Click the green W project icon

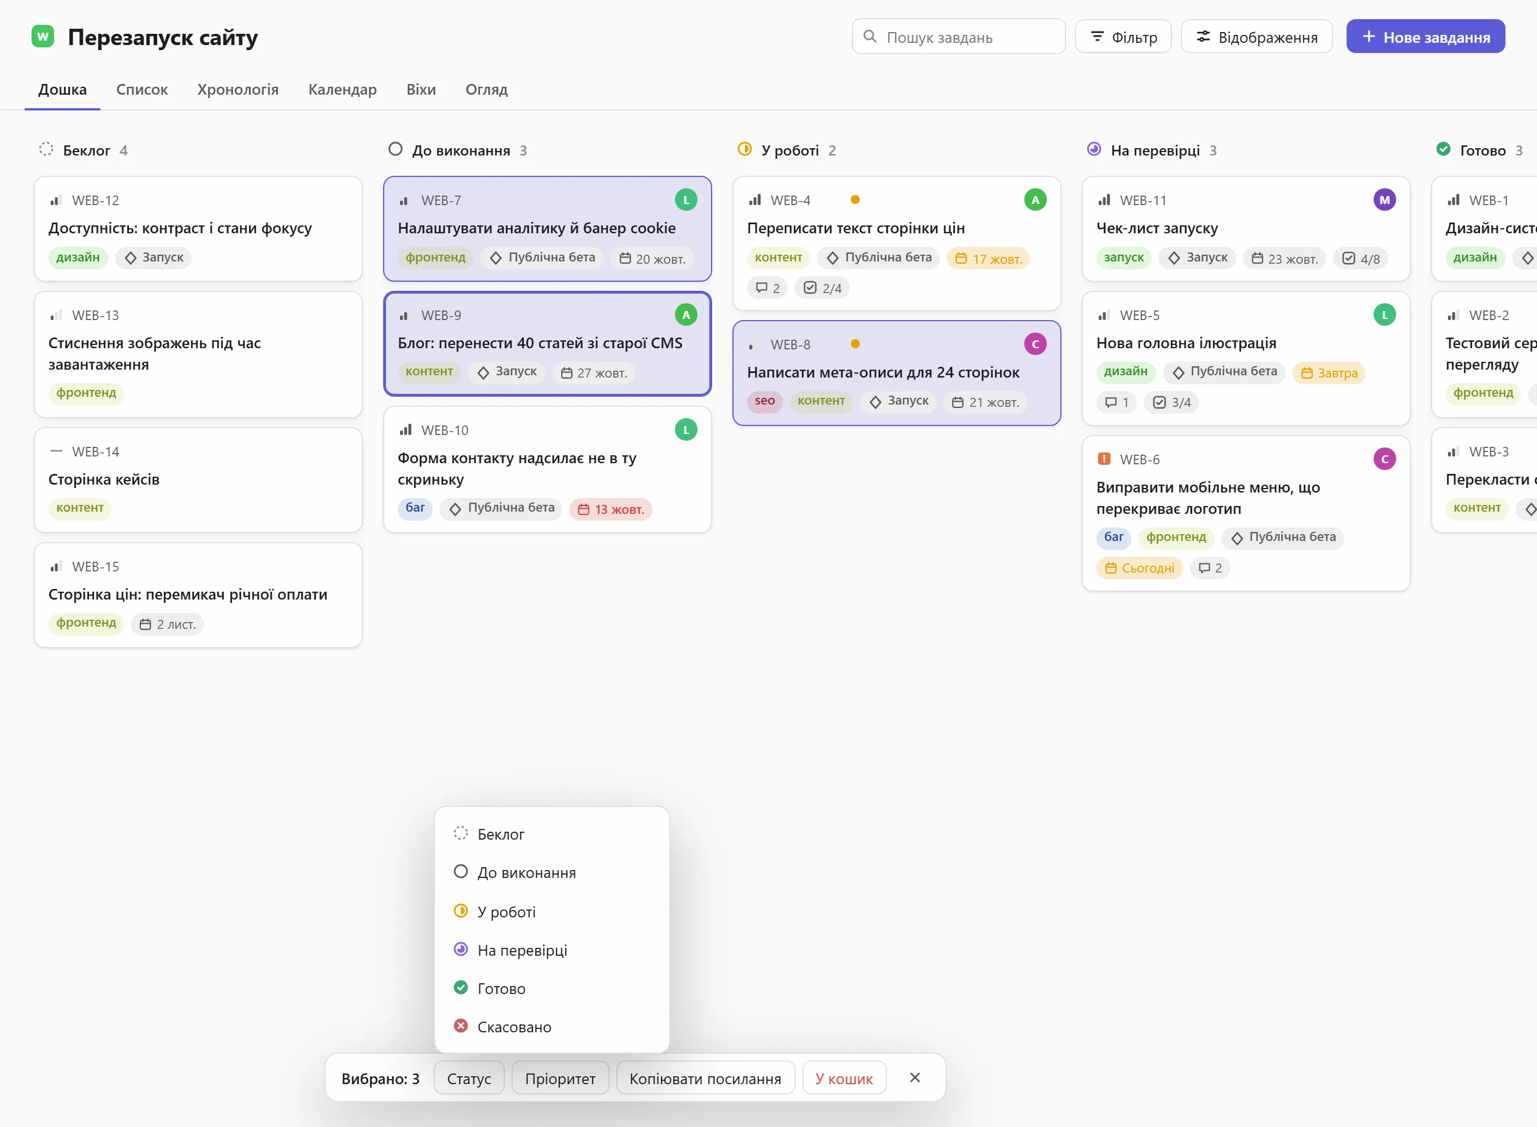pos(43,36)
